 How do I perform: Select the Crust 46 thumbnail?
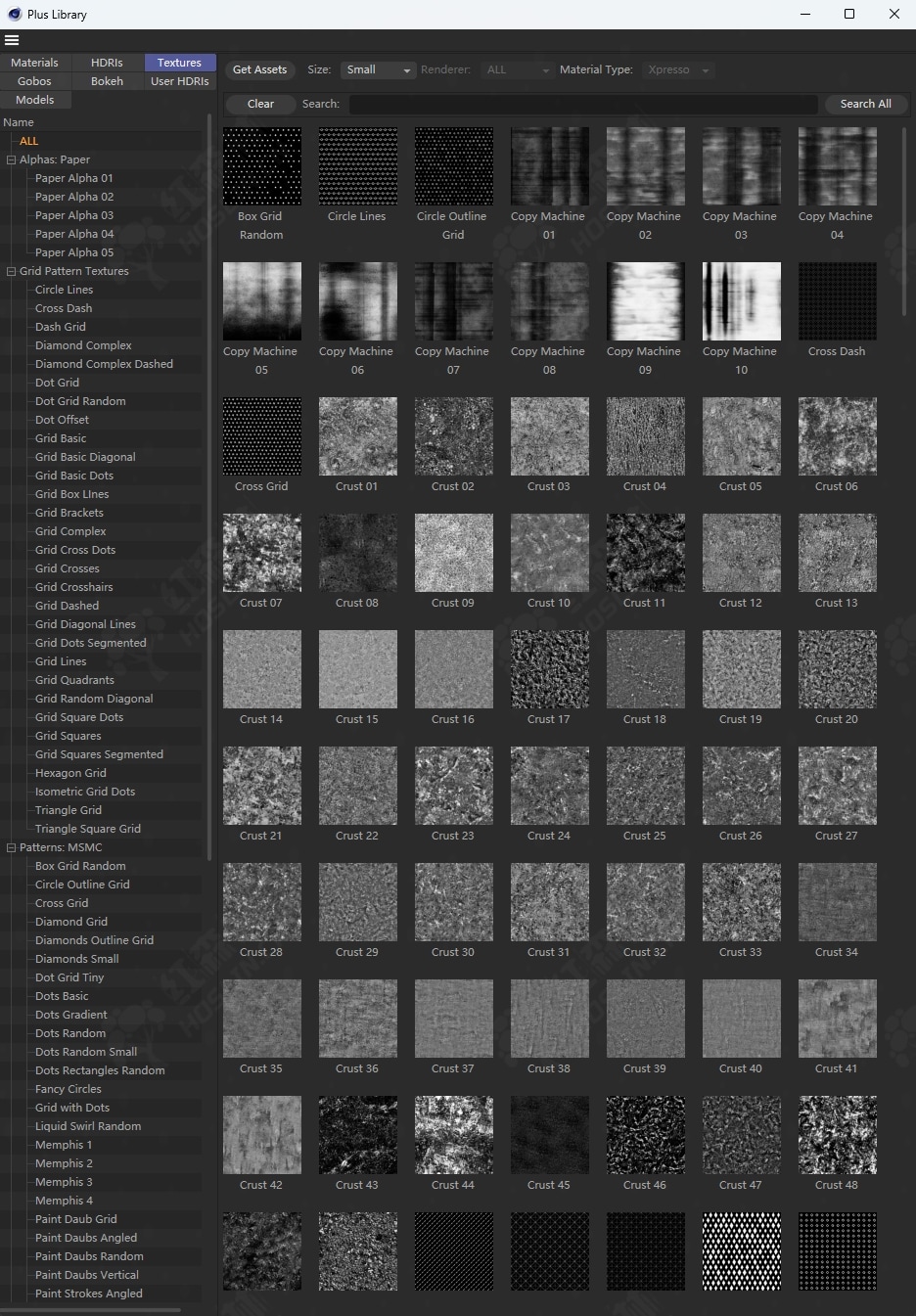pos(646,1135)
